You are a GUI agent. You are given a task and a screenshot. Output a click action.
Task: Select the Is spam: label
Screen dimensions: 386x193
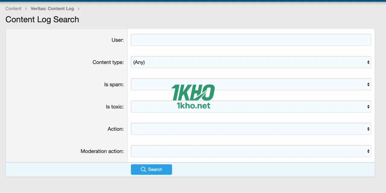114,84
